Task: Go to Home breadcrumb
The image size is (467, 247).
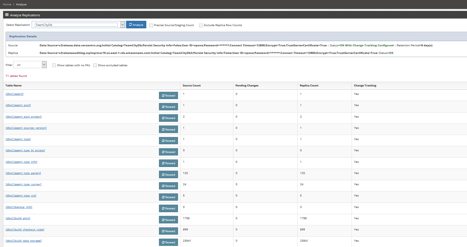Action: click(x=7, y=4)
